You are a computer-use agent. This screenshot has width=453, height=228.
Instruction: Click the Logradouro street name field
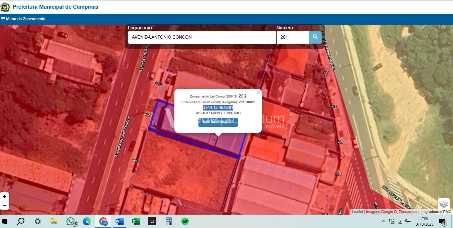(201, 37)
